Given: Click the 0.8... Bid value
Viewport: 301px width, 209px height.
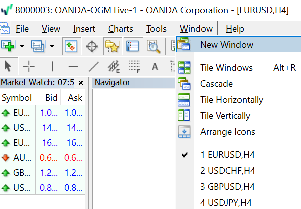Looking at the screenshot, I should click(x=49, y=188).
